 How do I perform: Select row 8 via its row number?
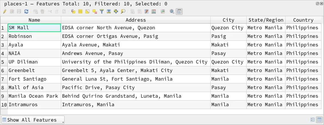pos(4,87)
